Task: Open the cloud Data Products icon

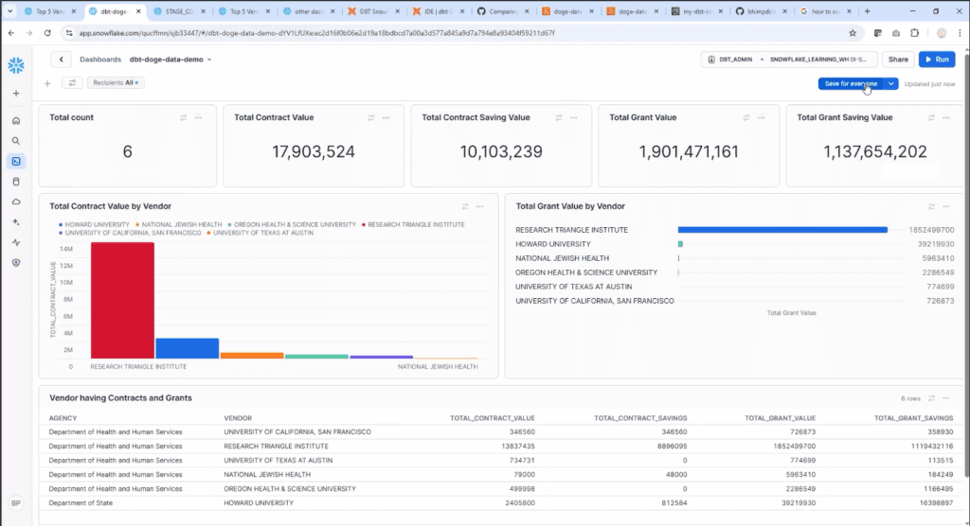Action: point(16,202)
